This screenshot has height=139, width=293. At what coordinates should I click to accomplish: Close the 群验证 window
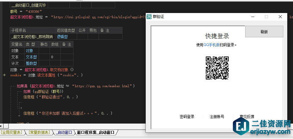280,17
